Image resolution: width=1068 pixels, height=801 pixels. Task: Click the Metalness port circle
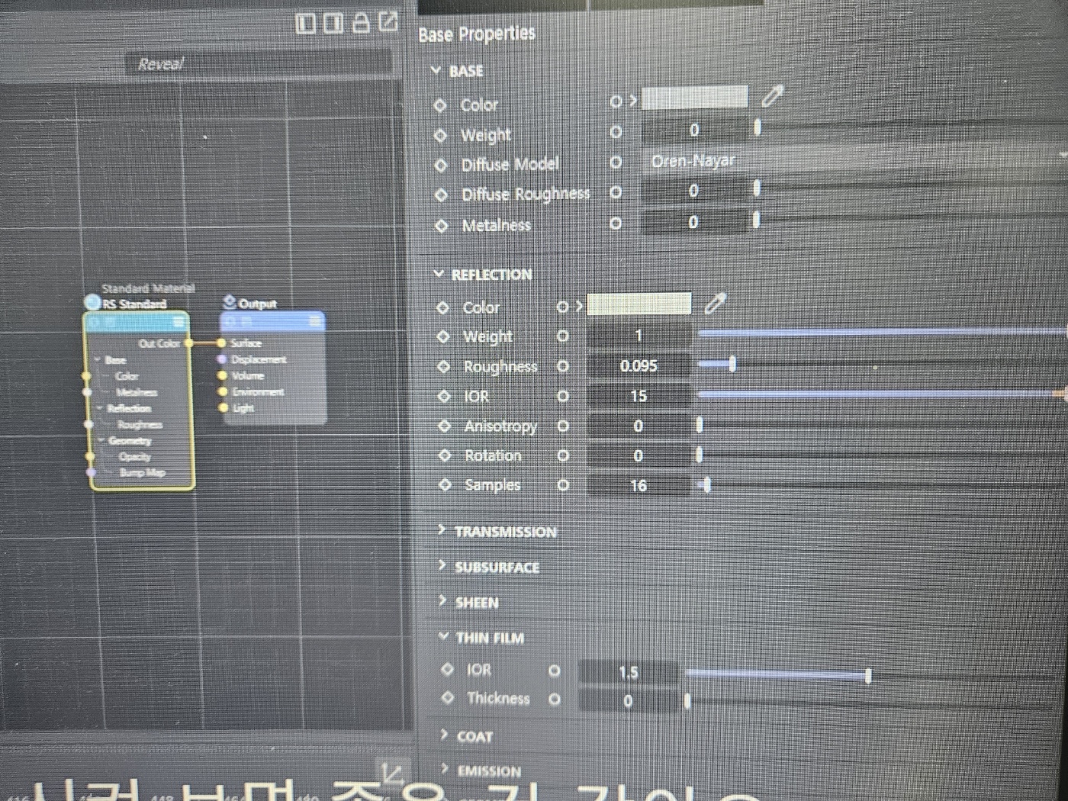[616, 224]
